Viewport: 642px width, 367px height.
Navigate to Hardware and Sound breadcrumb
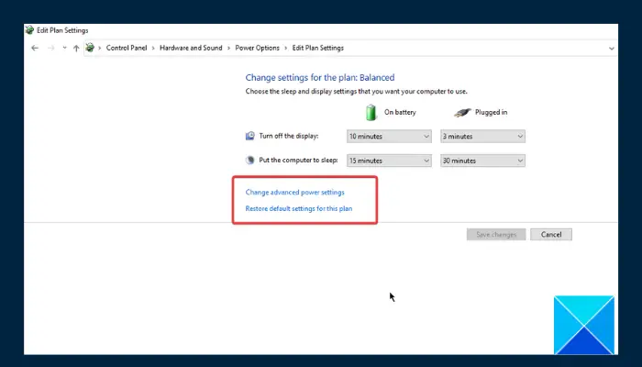[x=191, y=48]
